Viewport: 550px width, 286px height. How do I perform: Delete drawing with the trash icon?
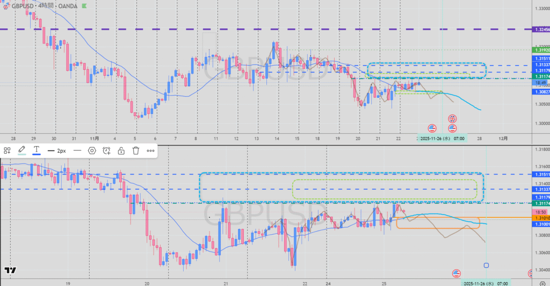[x=136, y=151]
